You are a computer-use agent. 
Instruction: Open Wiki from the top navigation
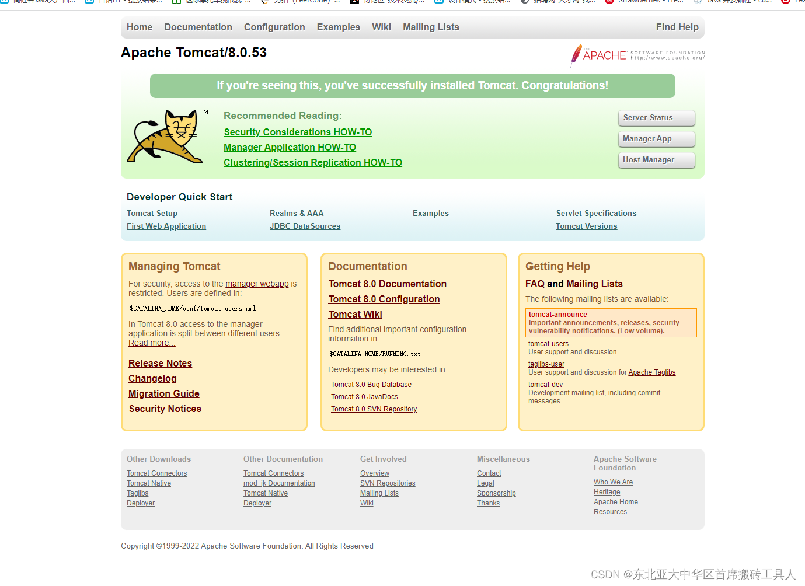[x=381, y=27]
